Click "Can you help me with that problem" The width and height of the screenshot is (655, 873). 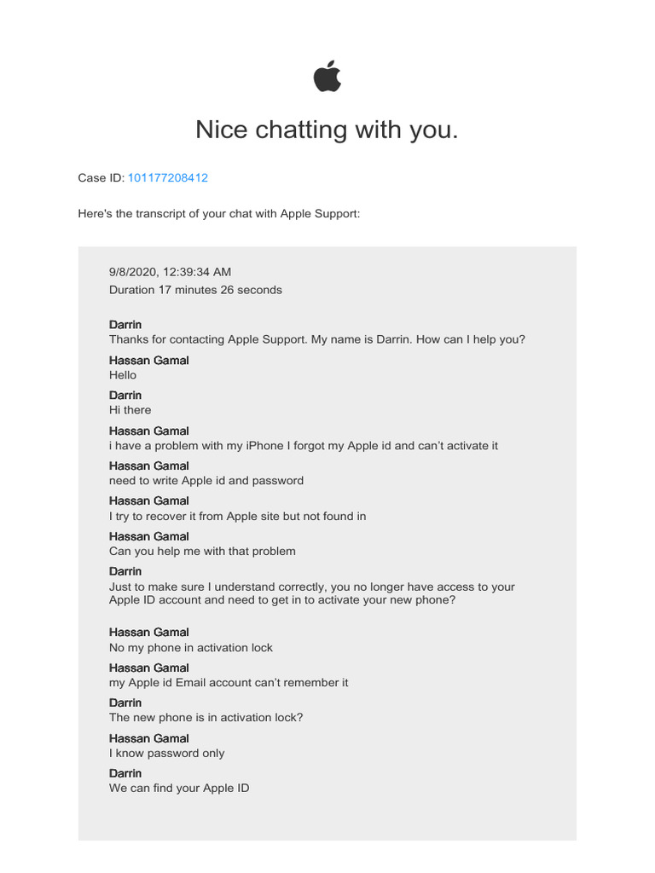(202, 552)
